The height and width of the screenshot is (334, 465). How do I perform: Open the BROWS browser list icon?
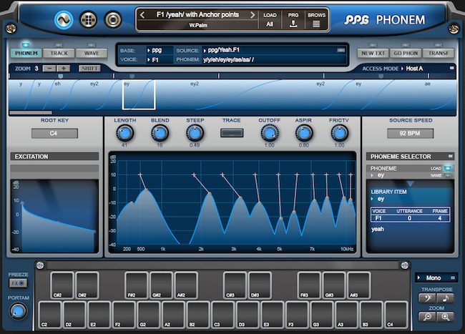point(315,24)
